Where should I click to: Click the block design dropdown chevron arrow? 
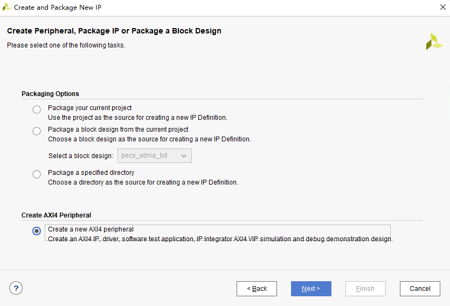click(x=184, y=156)
